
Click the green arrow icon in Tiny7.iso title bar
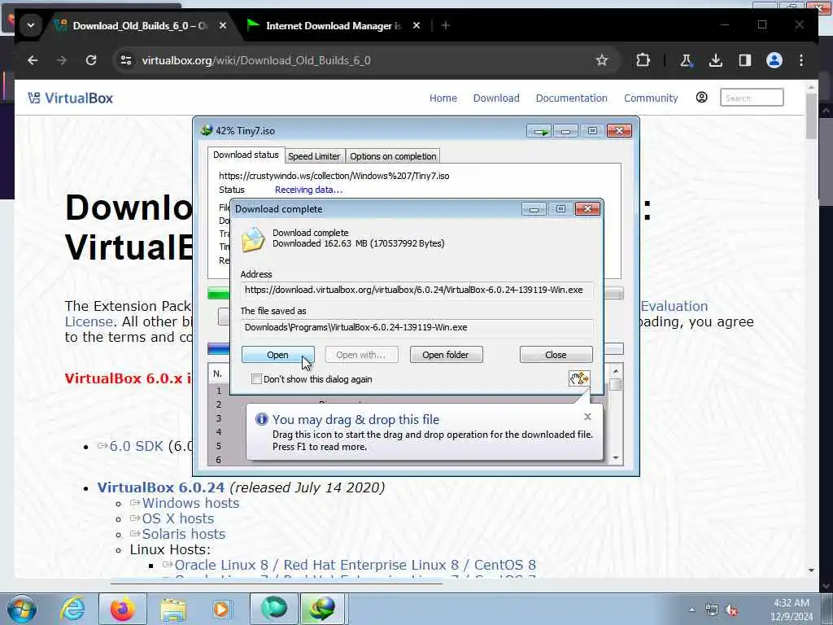pos(539,131)
